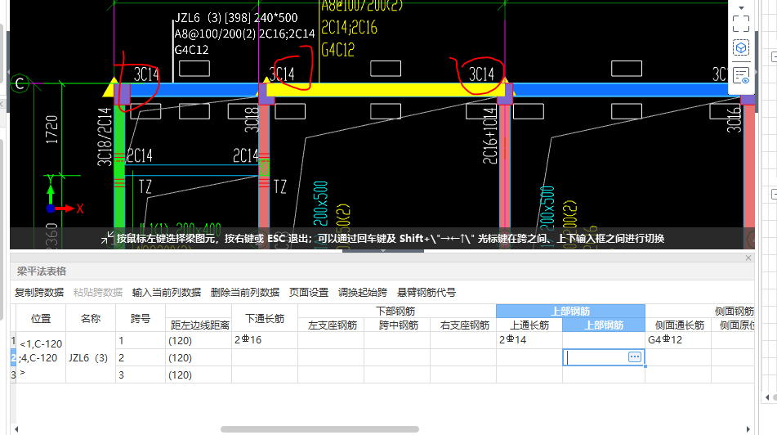
Task: Select the 跨号 column header
Action: 141,318
